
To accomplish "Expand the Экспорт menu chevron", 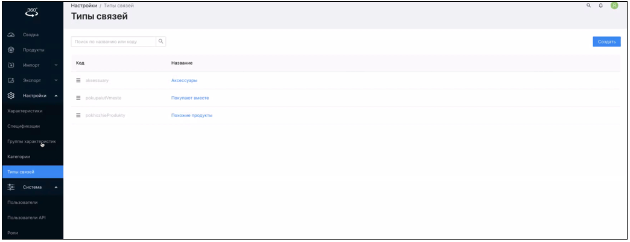I will (x=56, y=80).
